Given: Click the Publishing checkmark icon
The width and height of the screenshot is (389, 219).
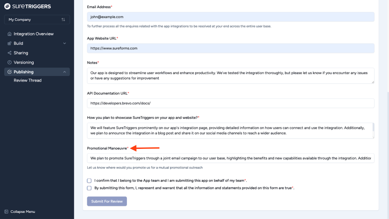Looking at the screenshot, I should tap(9, 72).
